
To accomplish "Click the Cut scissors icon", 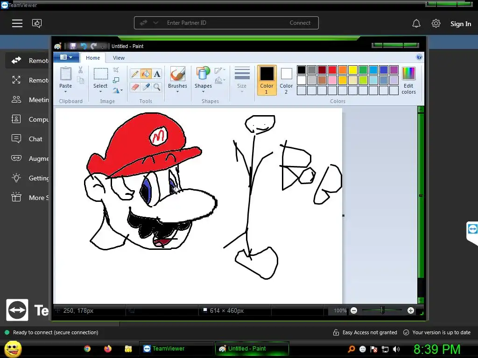I will (x=80, y=70).
